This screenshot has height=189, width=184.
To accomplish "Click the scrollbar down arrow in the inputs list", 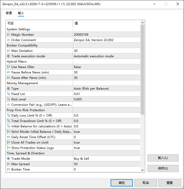I will coord(143,170).
